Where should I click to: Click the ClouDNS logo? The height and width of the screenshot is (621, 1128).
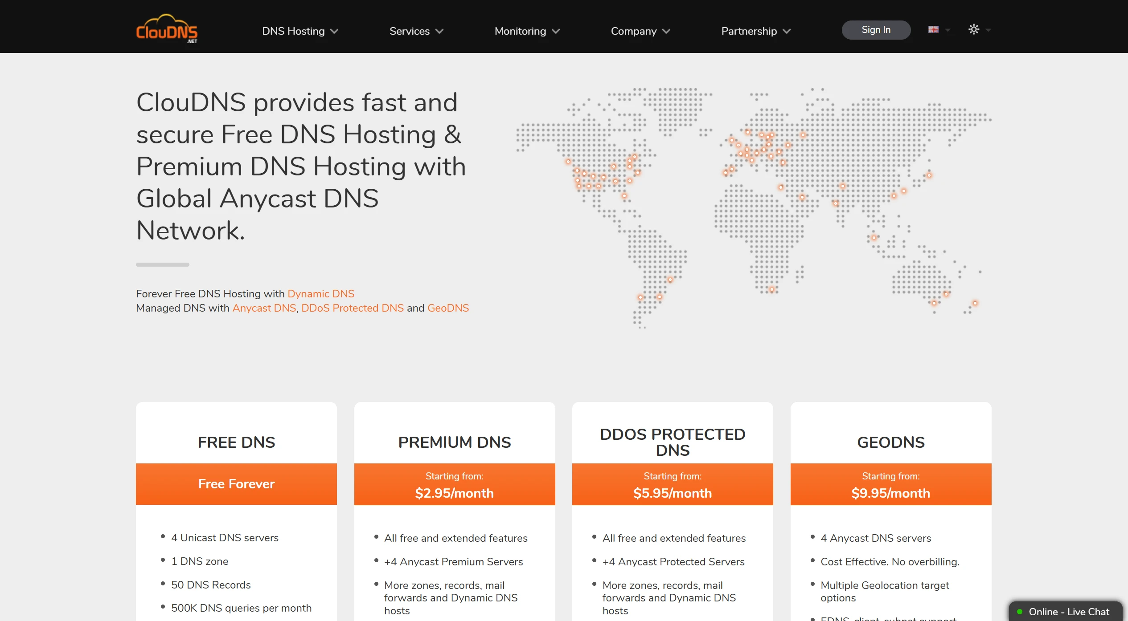[x=167, y=28]
